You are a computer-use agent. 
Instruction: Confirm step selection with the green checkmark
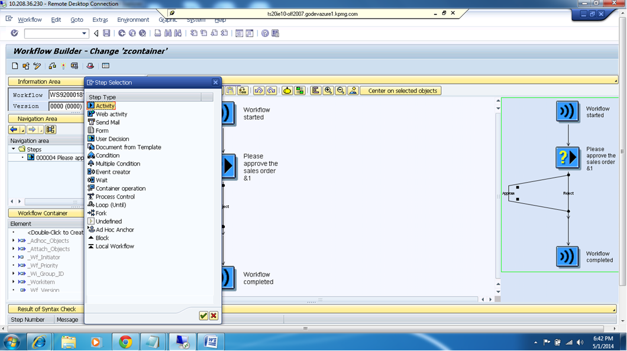(203, 316)
